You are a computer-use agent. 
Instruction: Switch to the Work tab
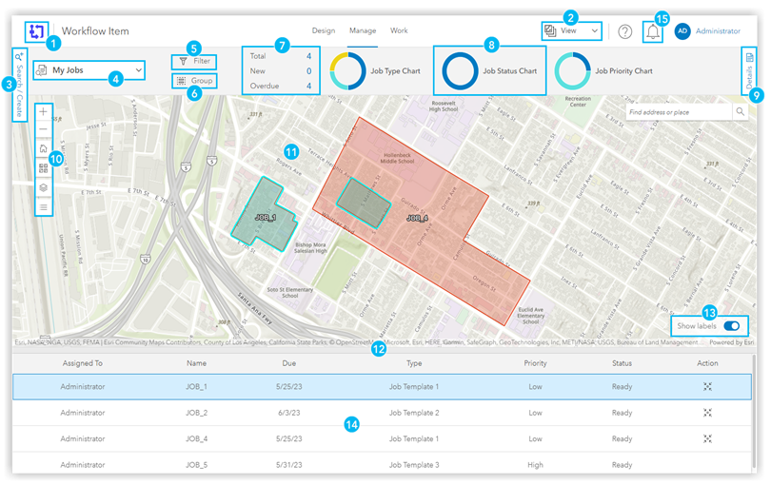pyautogui.click(x=399, y=30)
